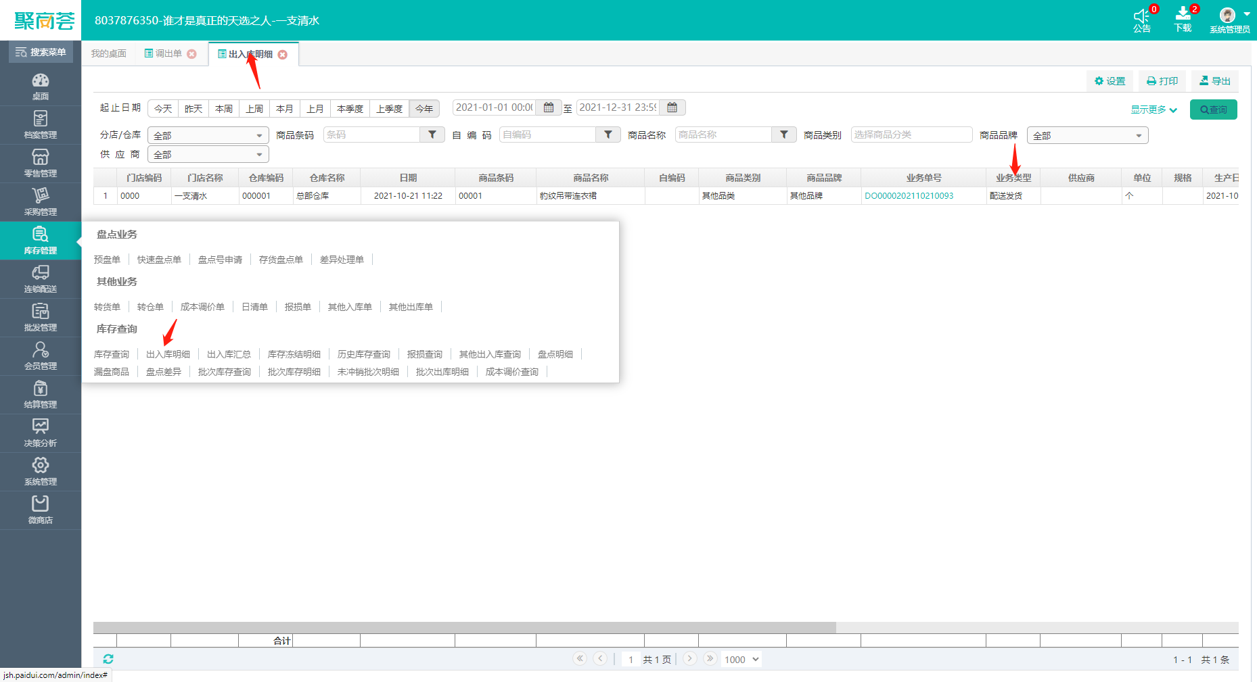The height and width of the screenshot is (682, 1257).
Task: Switch to the 我的桌面 tab
Action: coord(108,53)
